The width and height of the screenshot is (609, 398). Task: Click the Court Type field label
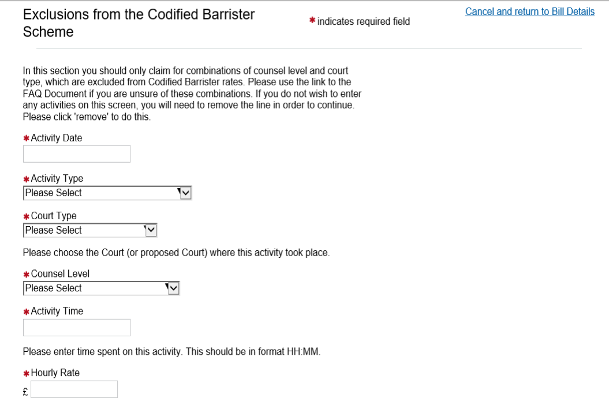pyautogui.click(x=53, y=215)
